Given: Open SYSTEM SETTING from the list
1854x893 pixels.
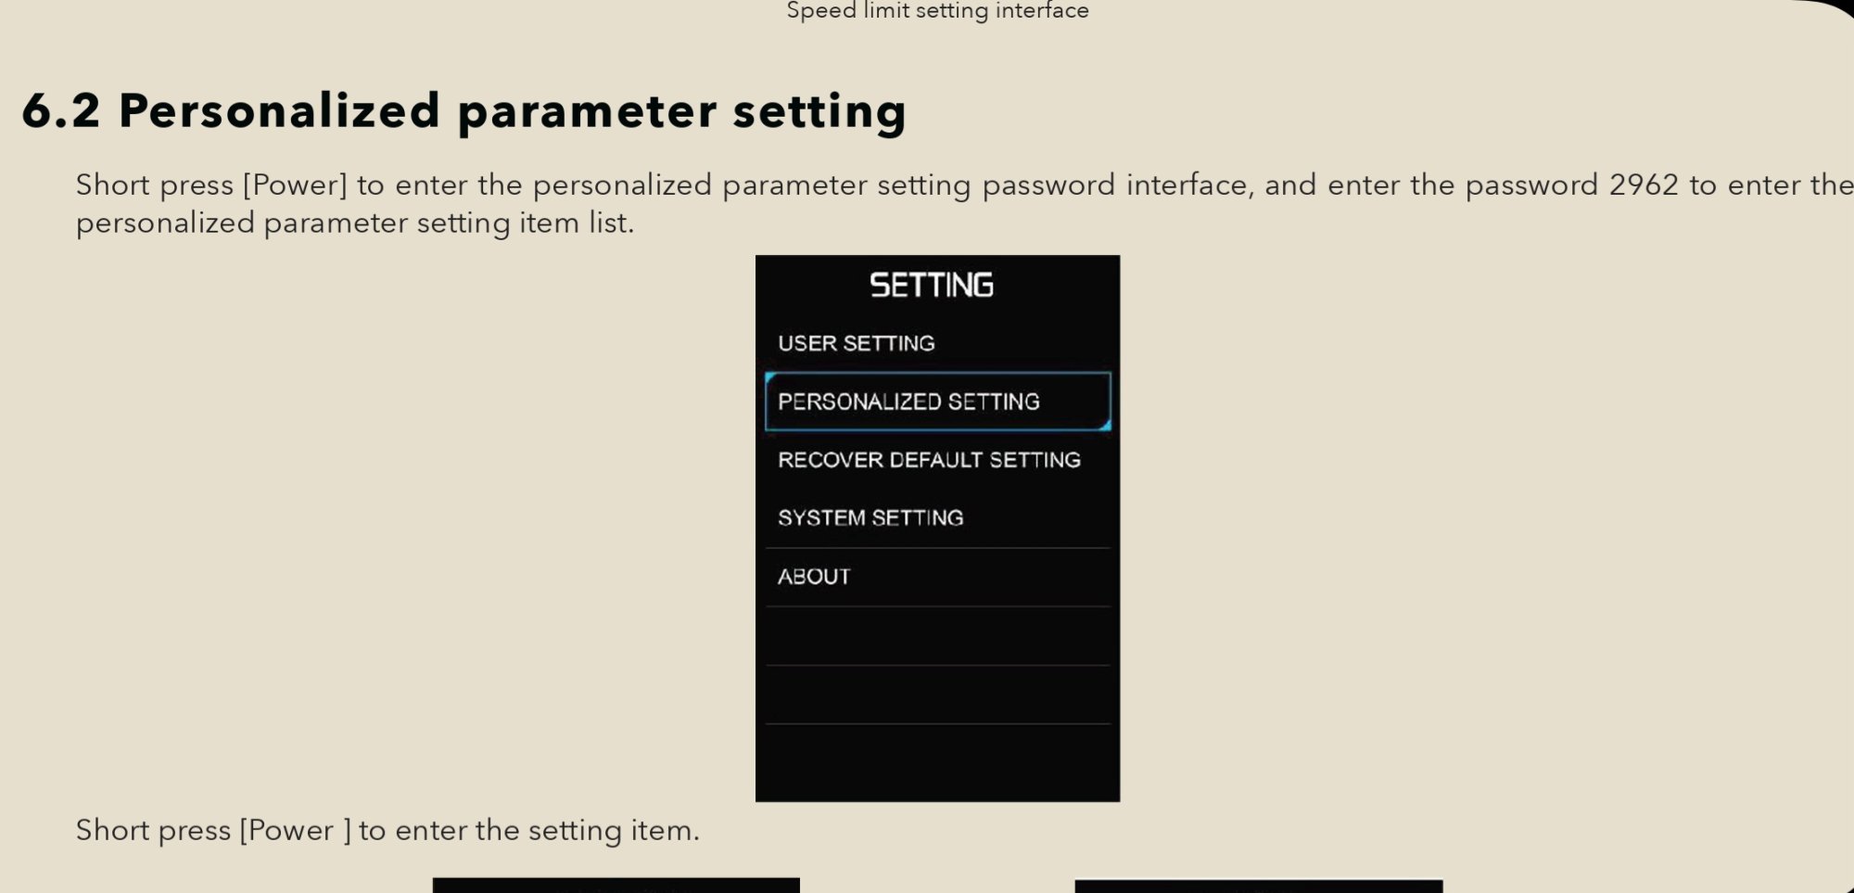Looking at the screenshot, I should (870, 517).
